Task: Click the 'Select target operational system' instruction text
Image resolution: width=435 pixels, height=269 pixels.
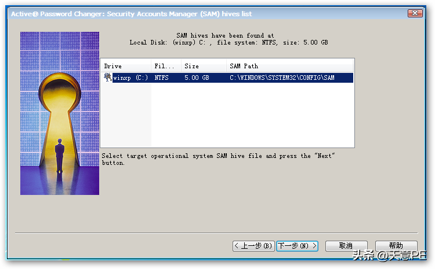Action: point(218,160)
